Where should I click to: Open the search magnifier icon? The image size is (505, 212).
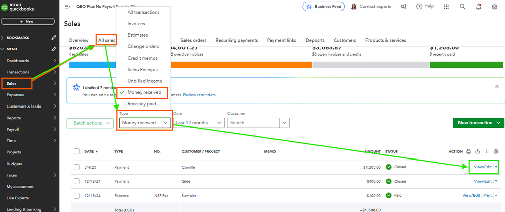click(462, 7)
